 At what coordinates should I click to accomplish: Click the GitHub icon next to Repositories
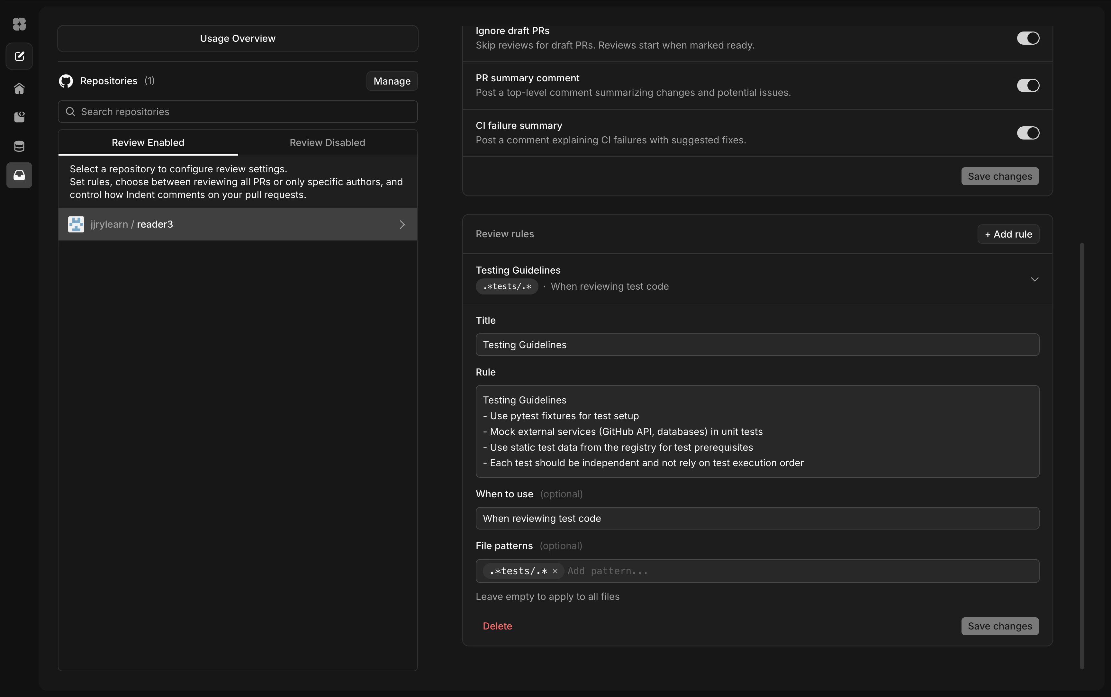(66, 81)
